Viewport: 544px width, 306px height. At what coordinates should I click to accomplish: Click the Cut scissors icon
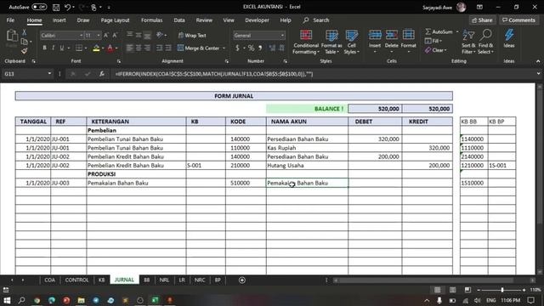tap(25, 32)
